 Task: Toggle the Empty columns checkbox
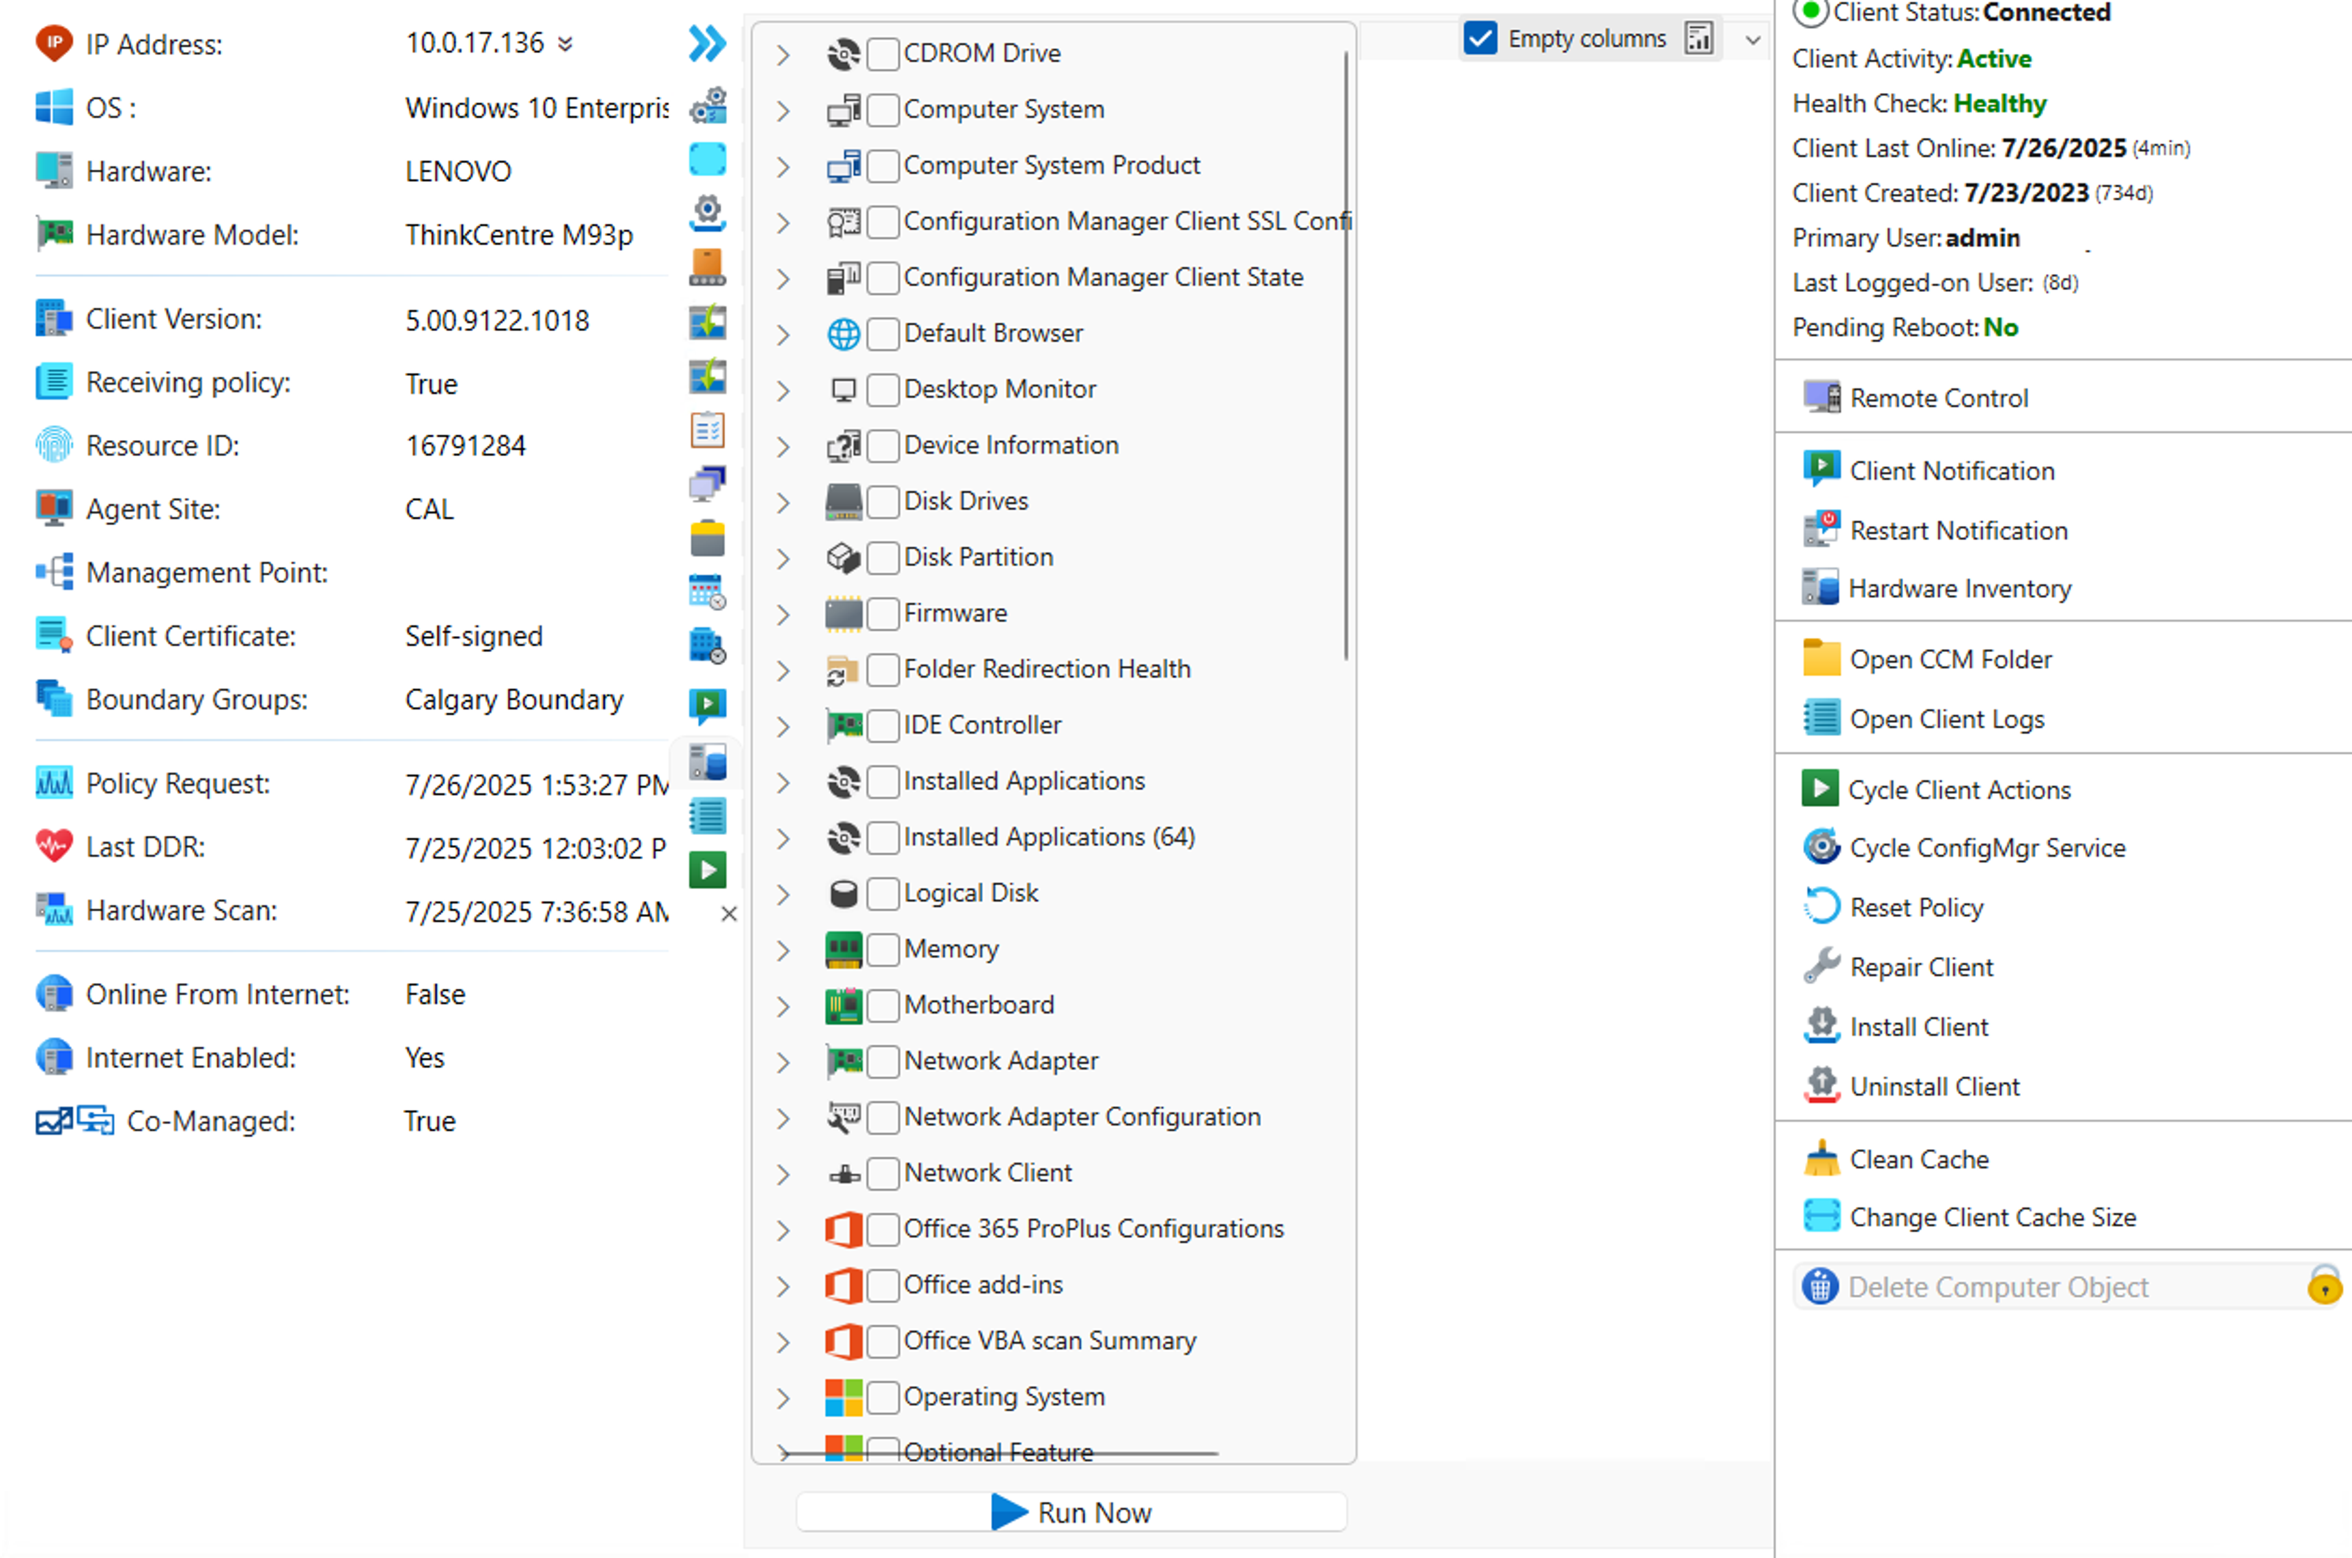click(1480, 39)
